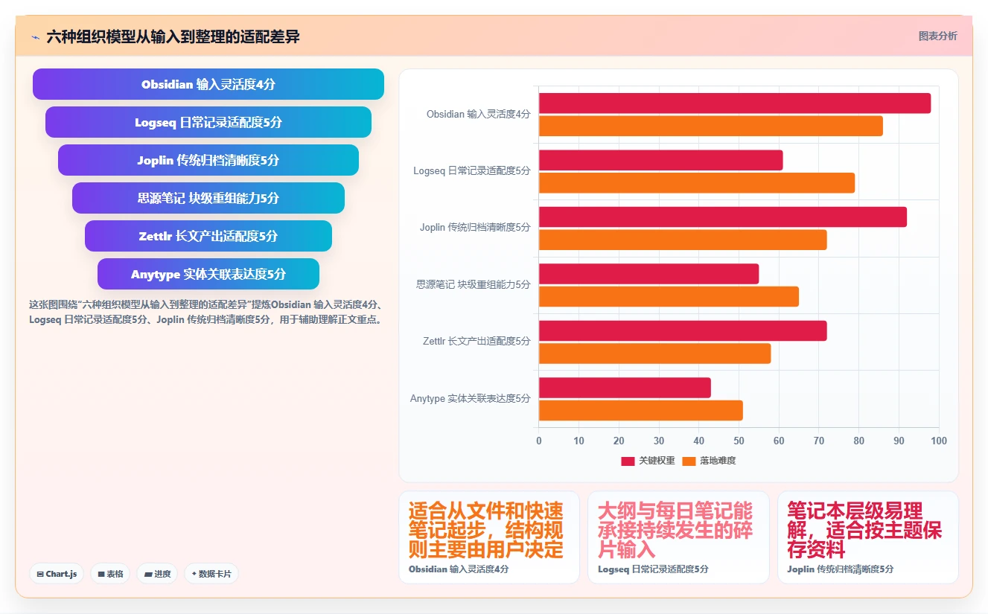Viewport: 988px width, 614px height.
Task: Click the 表格 tag chip
Action: click(110, 574)
